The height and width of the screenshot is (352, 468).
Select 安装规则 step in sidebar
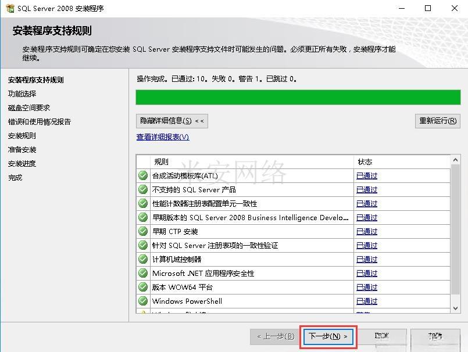pos(22,136)
